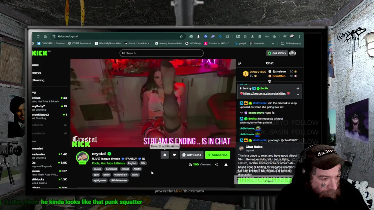Open the Filmot search bookmark

138,43
